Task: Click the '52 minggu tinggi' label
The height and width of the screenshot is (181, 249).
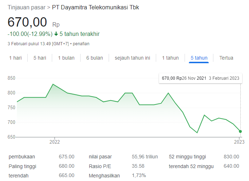Action: (x=187, y=157)
